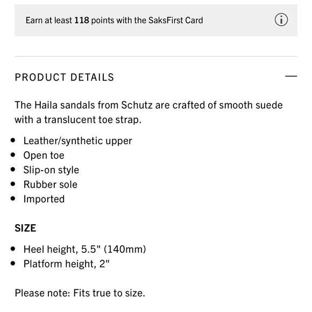This screenshot has height=312, width=312.
Task: Click the SIZE subheading
Action: (x=25, y=228)
